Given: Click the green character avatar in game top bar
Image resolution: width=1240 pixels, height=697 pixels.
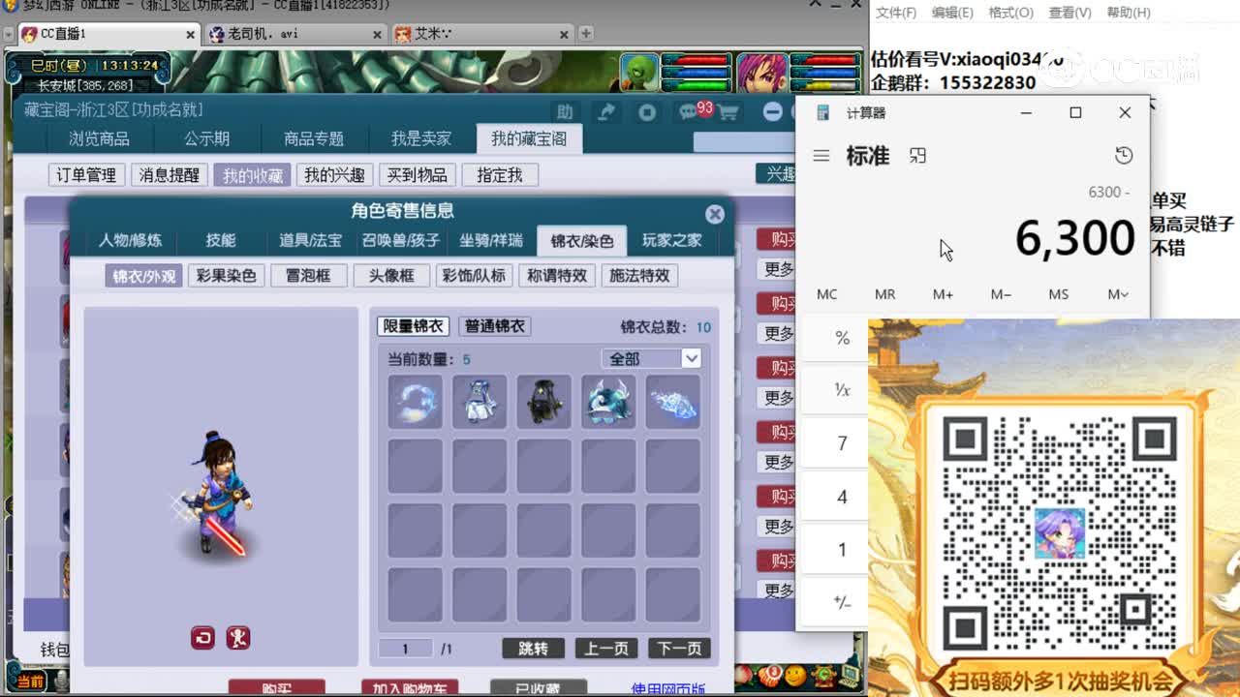Looking at the screenshot, I should coord(639,73).
